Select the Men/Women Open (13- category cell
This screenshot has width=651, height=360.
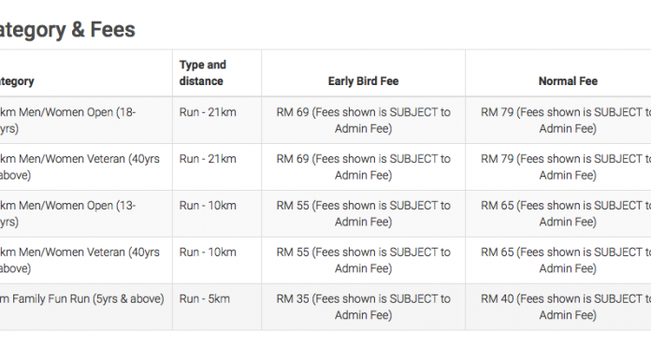click(x=86, y=214)
